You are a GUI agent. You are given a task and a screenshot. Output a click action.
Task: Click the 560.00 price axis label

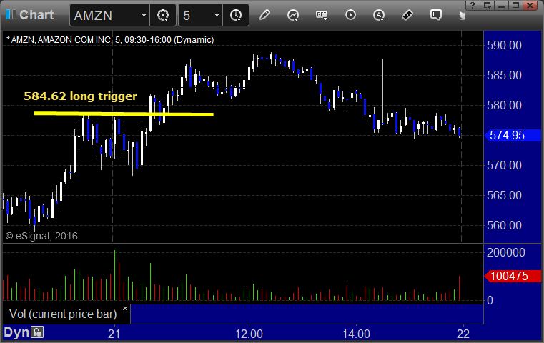point(504,225)
